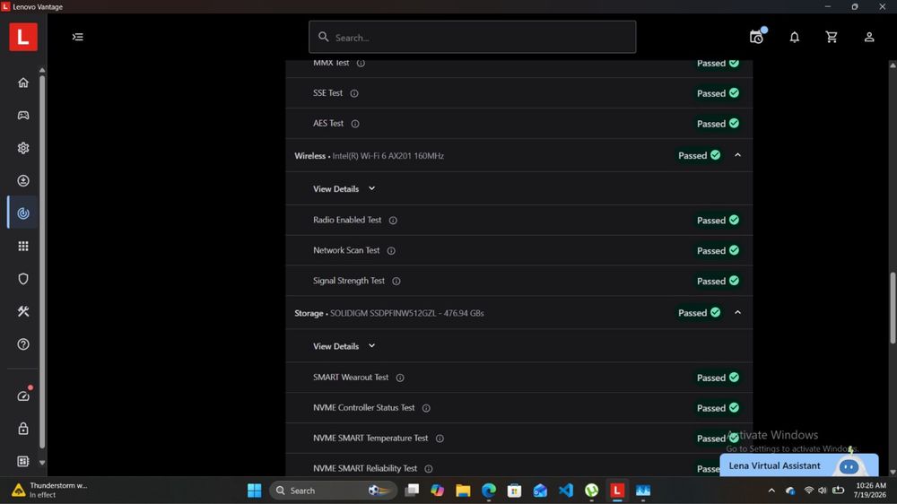Click the sidebar scroll down arrow
Viewport: 897px width, 504px height.
pos(42,462)
